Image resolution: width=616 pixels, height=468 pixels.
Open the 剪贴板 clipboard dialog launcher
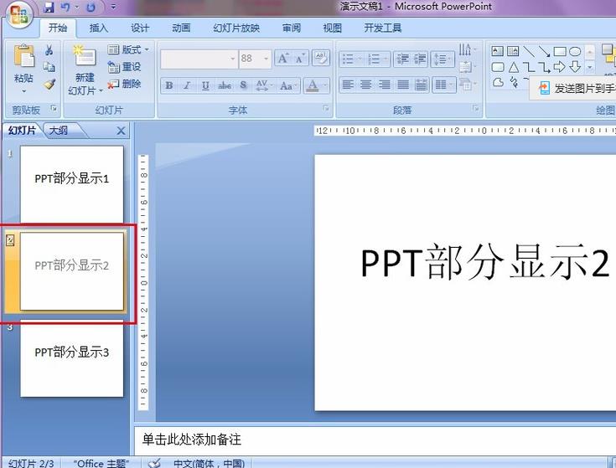(54, 109)
